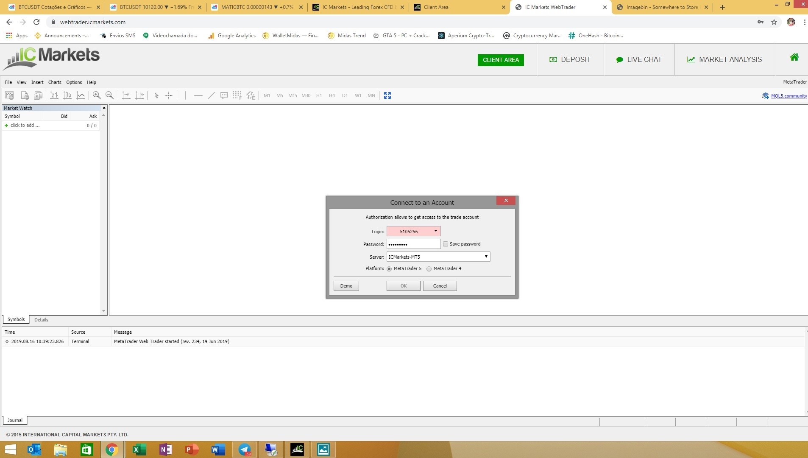Open the DEPOSIT link
The height and width of the screenshot is (458, 808).
570,59
